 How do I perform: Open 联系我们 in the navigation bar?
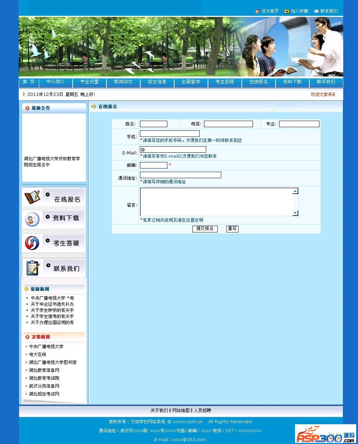[326, 82]
